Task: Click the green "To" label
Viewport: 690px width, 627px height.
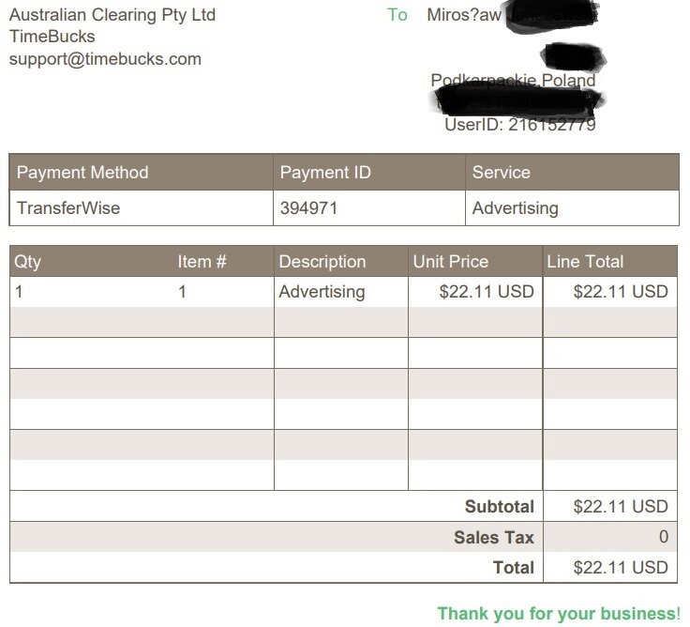Action: (397, 15)
